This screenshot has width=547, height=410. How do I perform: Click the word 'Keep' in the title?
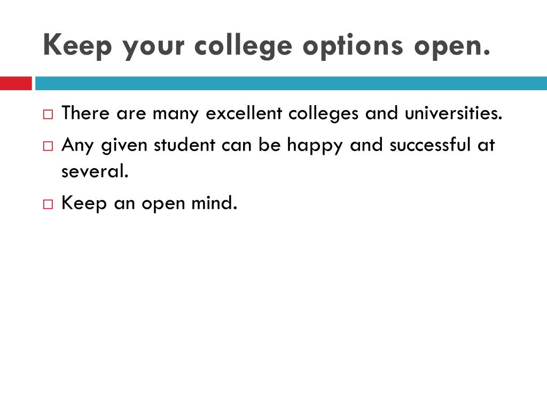[77, 46]
